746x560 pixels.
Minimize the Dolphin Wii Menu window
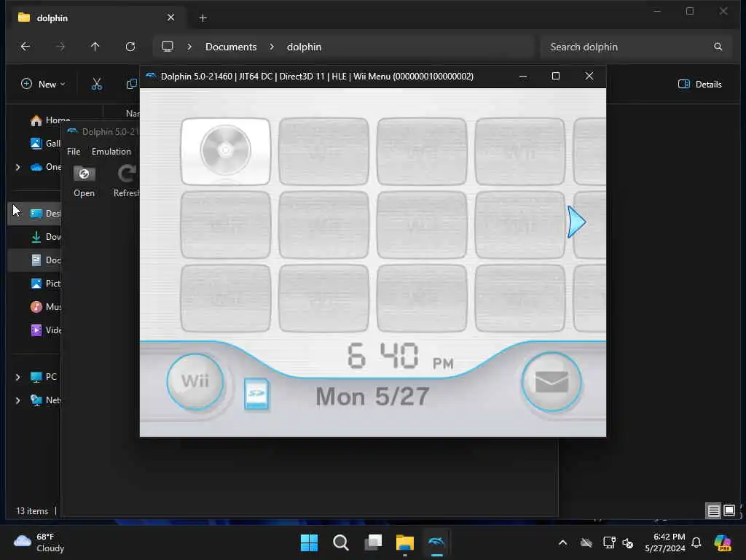pyautogui.click(x=523, y=76)
